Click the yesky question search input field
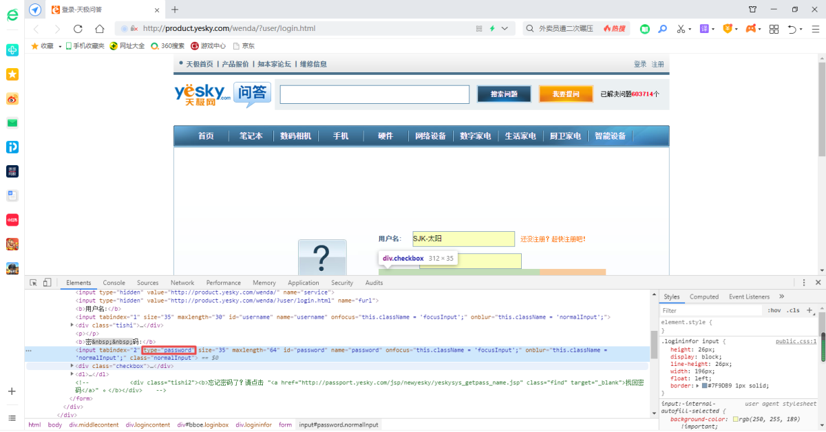Screen dimensions: 826x432 point(374,94)
